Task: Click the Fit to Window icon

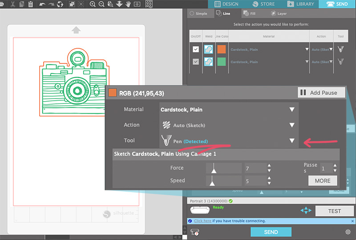Action: pos(137,4)
